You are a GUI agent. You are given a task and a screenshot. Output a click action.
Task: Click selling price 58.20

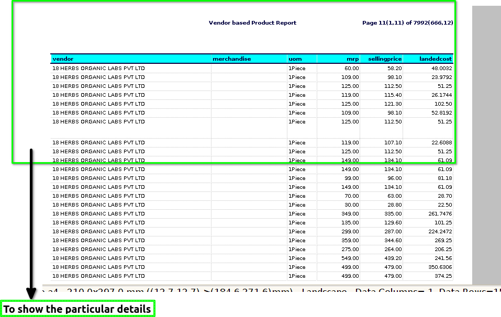394,69
